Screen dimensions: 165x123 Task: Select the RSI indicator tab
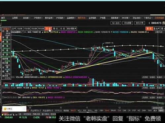(85, 110)
